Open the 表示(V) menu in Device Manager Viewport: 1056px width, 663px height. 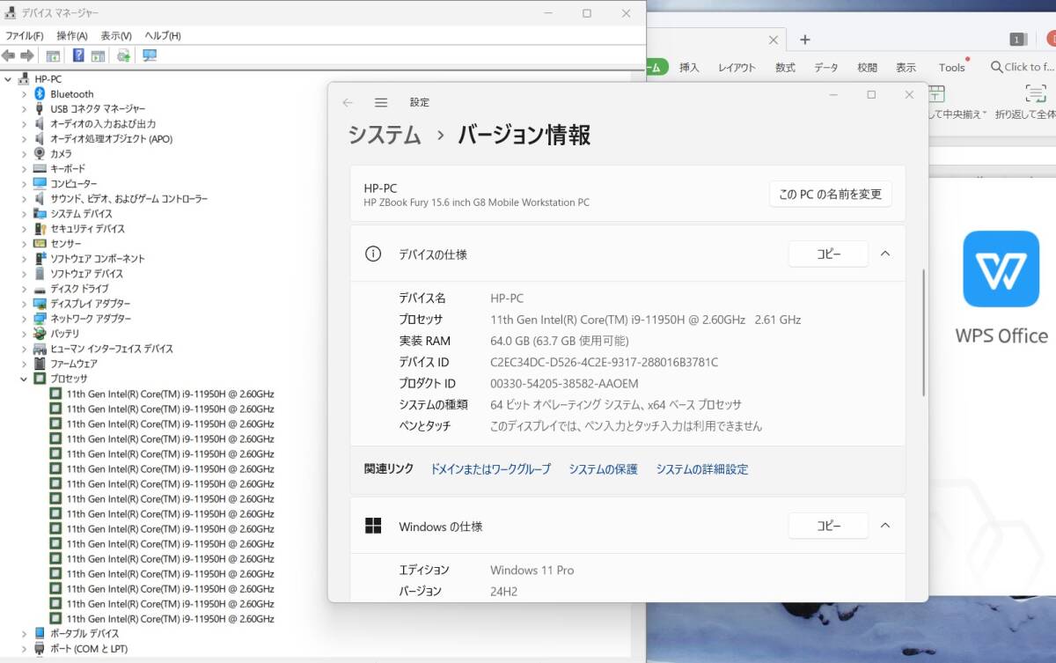[116, 36]
